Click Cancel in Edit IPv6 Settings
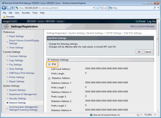 [148, 52]
